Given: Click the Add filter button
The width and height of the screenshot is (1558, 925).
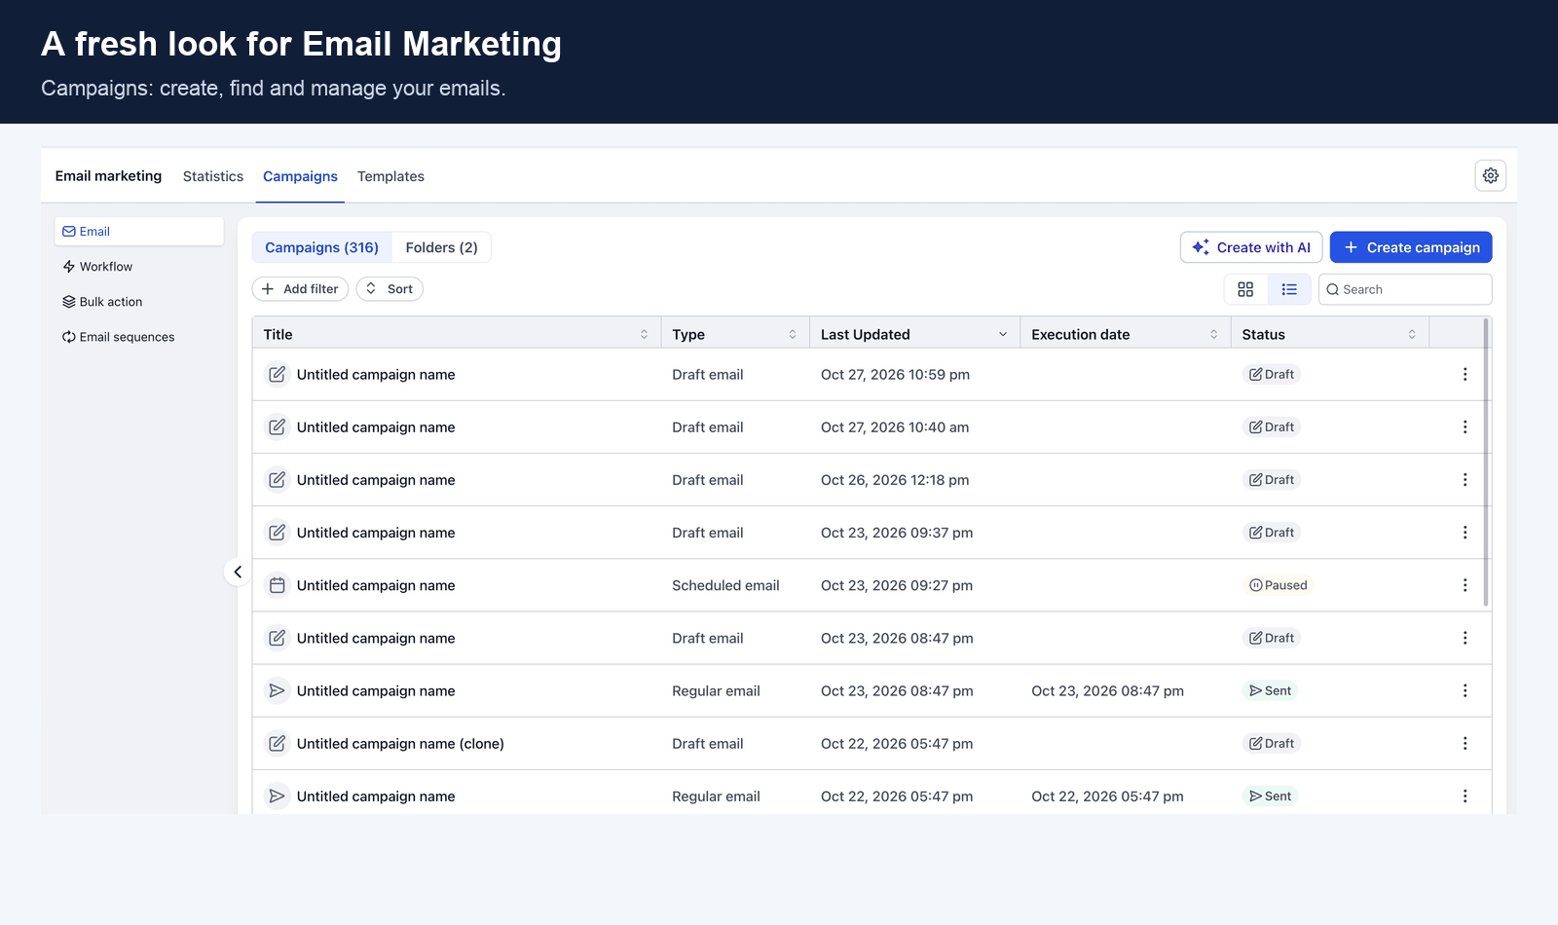Looking at the screenshot, I should point(300,289).
